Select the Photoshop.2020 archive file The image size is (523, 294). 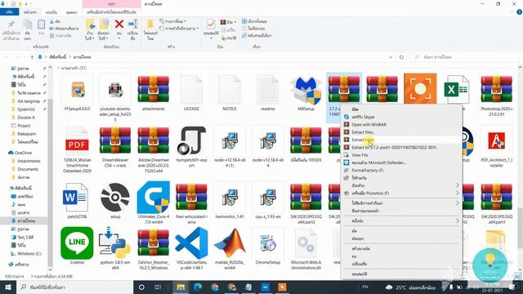pos(496,96)
